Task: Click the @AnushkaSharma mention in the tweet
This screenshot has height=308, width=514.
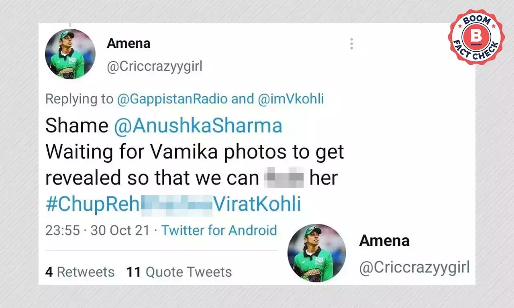Action: click(198, 126)
